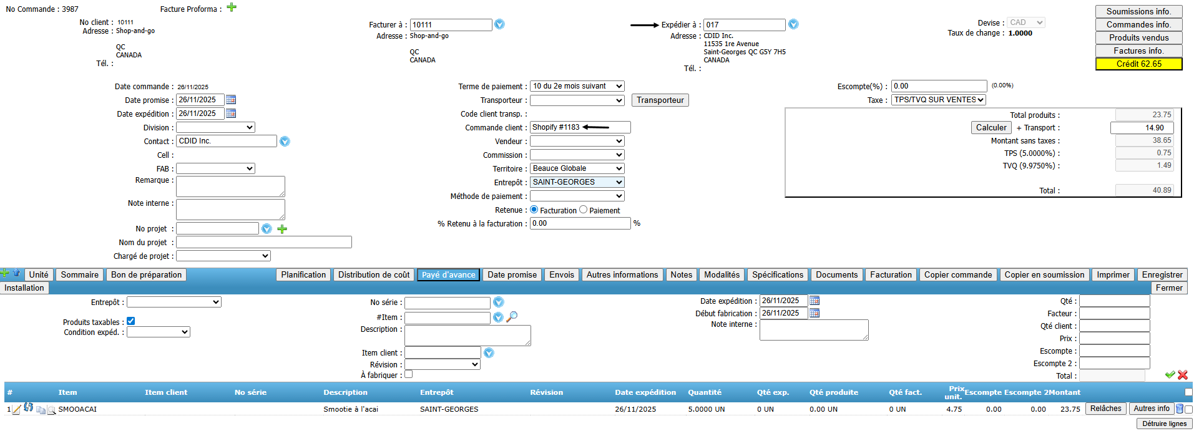The height and width of the screenshot is (436, 1194).
Task: Toggle the Produits taxables checkbox
Action: tap(131, 321)
